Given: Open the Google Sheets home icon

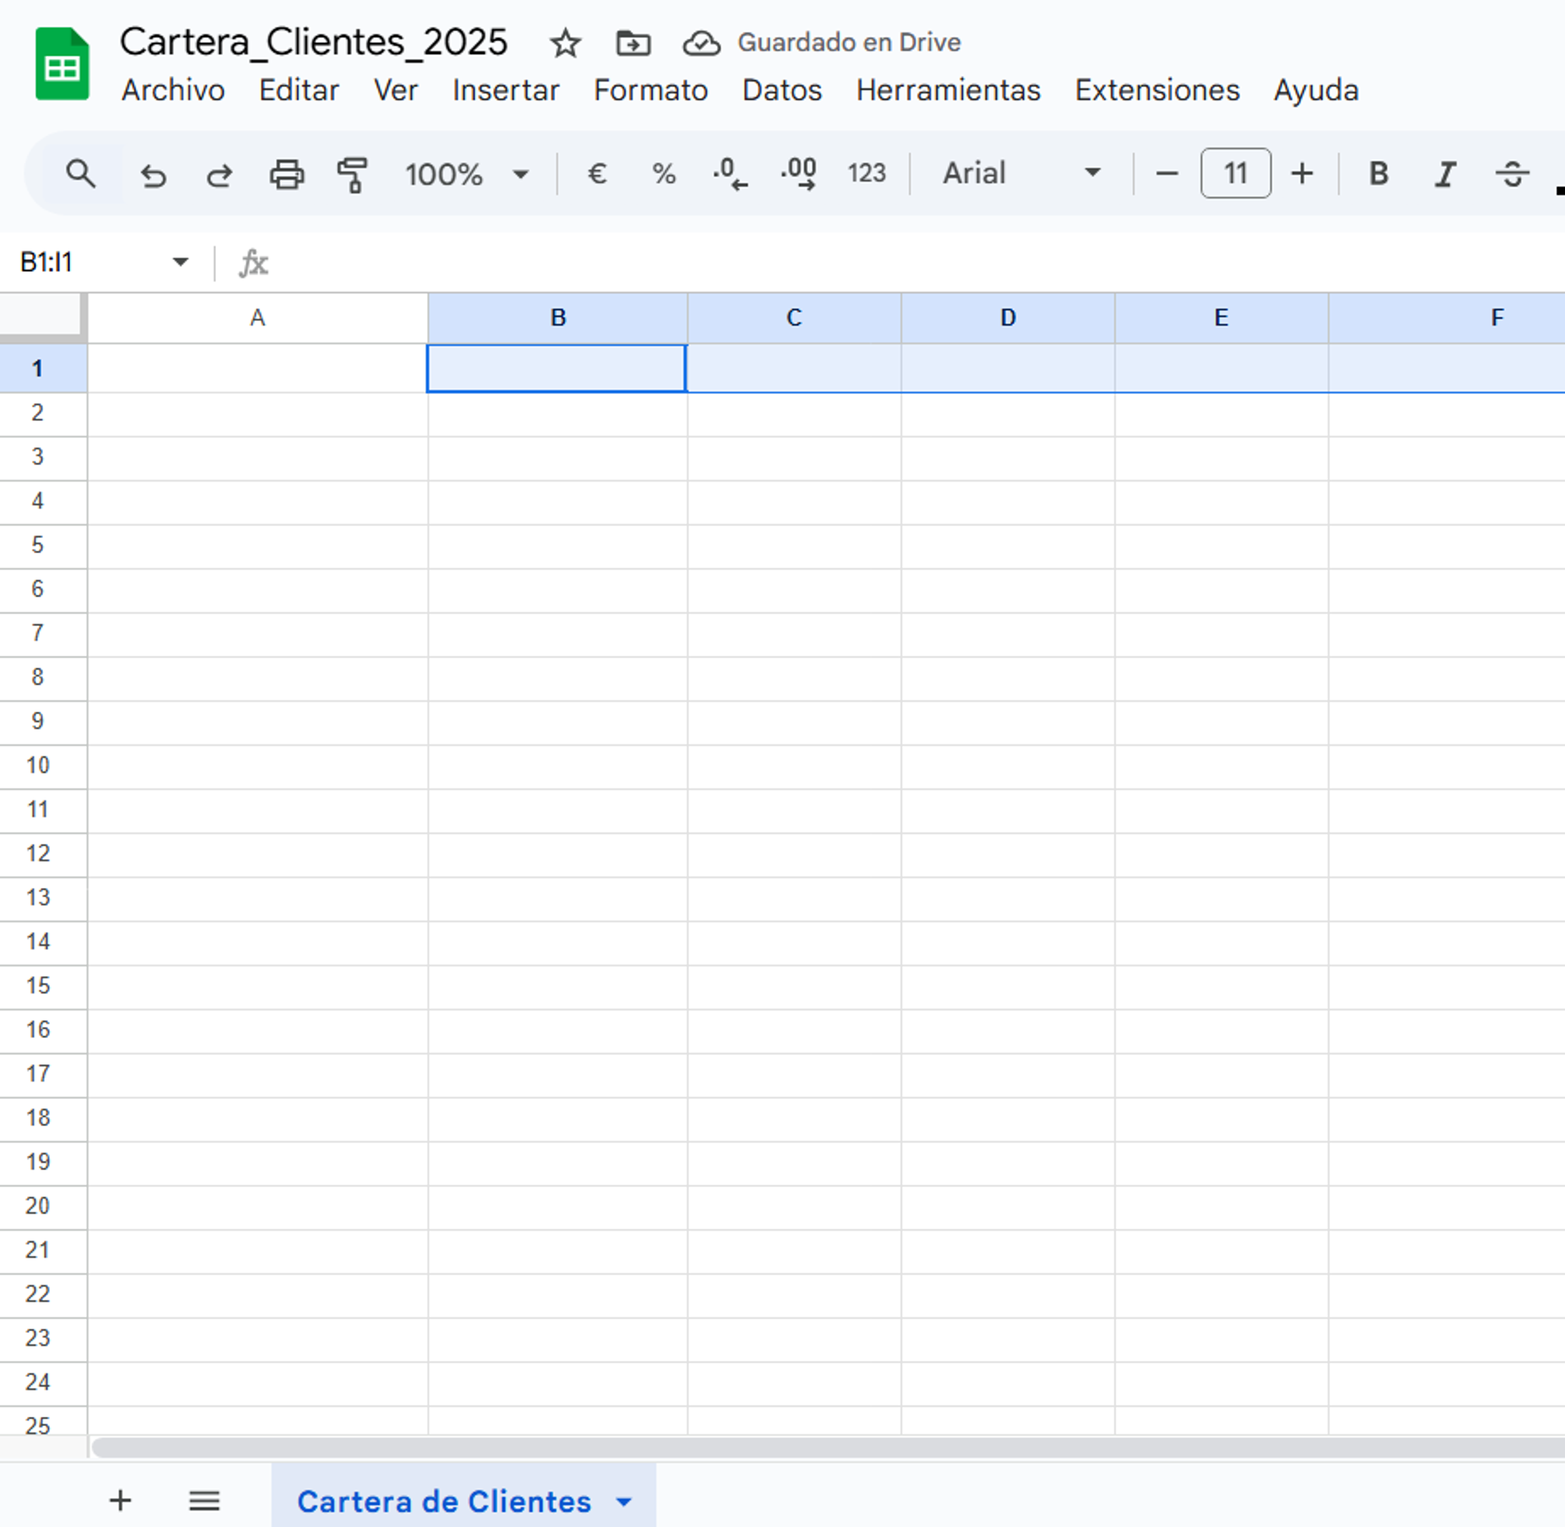Looking at the screenshot, I should click(62, 64).
